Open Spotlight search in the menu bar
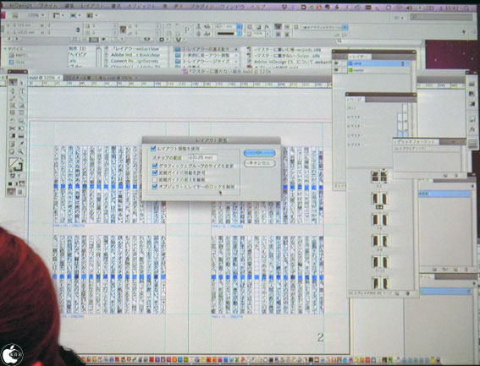The height and width of the screenshot is (366, 480). pos(467,8)
